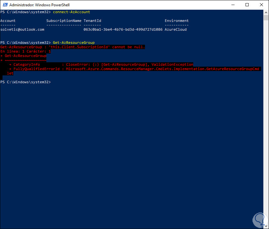Click the connect-AzAccount command text
This screenshot has height=229, width=269.
pyautogui.click(x=71, y=12)
